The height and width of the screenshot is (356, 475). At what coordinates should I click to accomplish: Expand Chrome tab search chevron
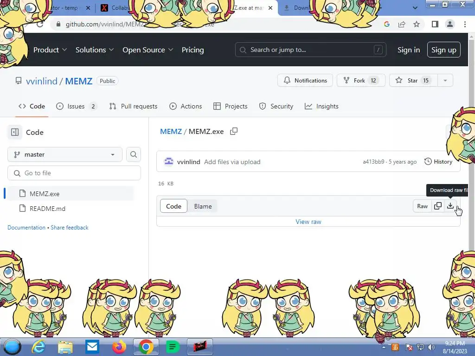[415, 8]
